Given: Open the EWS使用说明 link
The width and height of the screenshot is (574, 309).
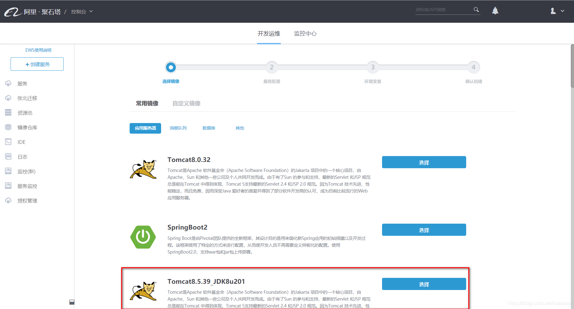Looking at the screenshot, I should [x=38, y=50].
